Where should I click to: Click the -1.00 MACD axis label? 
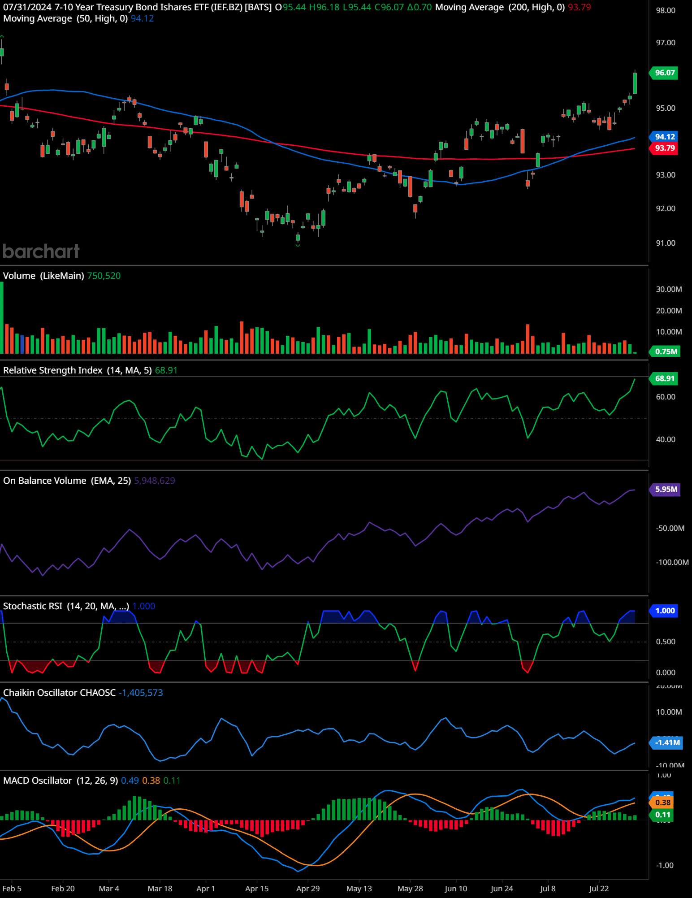click(x=665, y=865)
